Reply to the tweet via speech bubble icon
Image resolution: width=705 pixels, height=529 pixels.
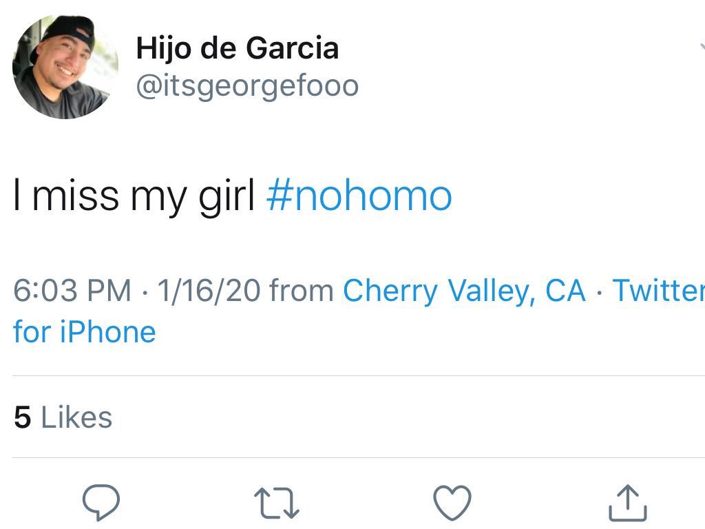pos(101,501)
